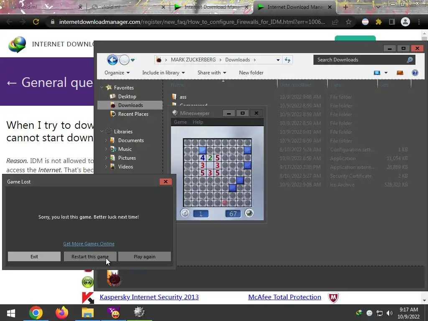Open the Chrome profile avatar

(405, 22)
